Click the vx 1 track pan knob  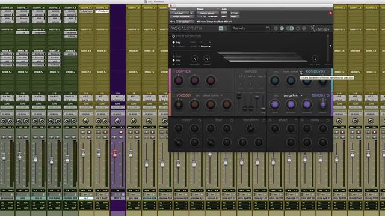point(86,121)
